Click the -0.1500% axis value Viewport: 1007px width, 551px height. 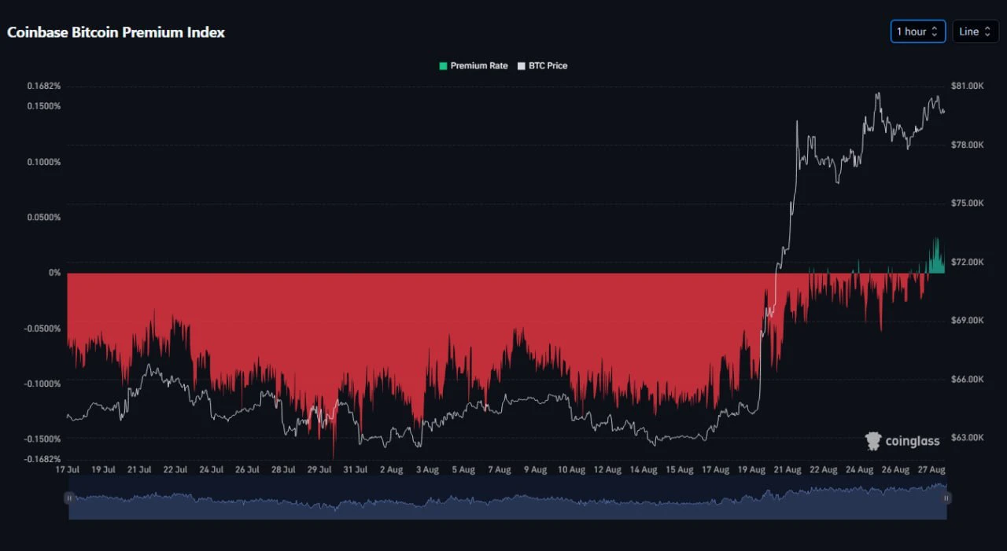coord(42,439)
